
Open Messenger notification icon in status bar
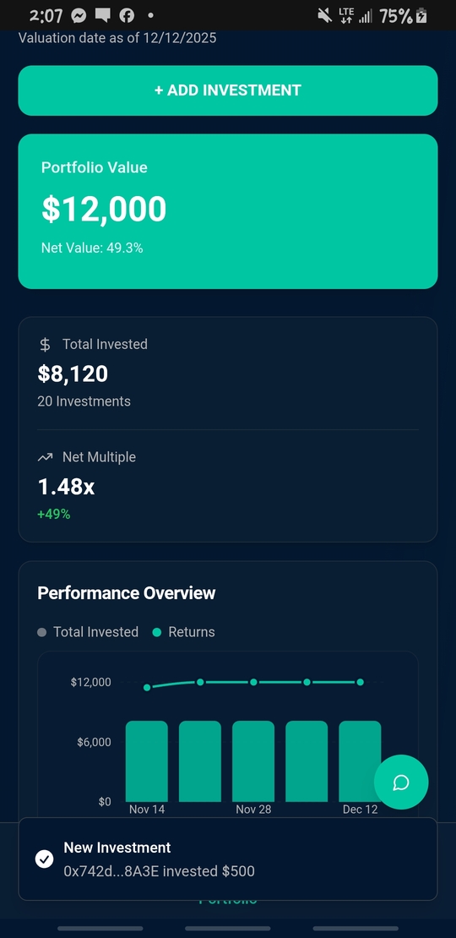79,16
